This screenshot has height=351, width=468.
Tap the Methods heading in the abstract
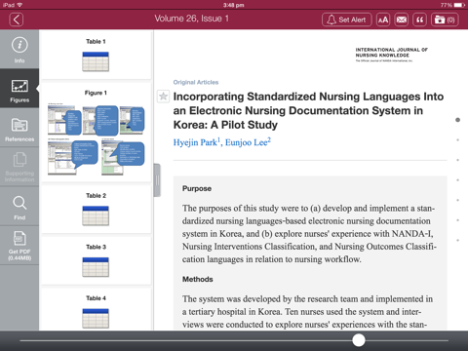pos(198,279)
